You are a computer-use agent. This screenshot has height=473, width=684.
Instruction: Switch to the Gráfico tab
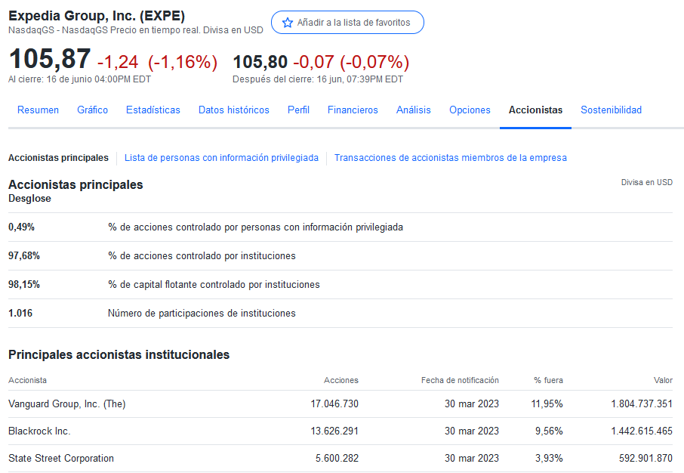coord(92,110)
